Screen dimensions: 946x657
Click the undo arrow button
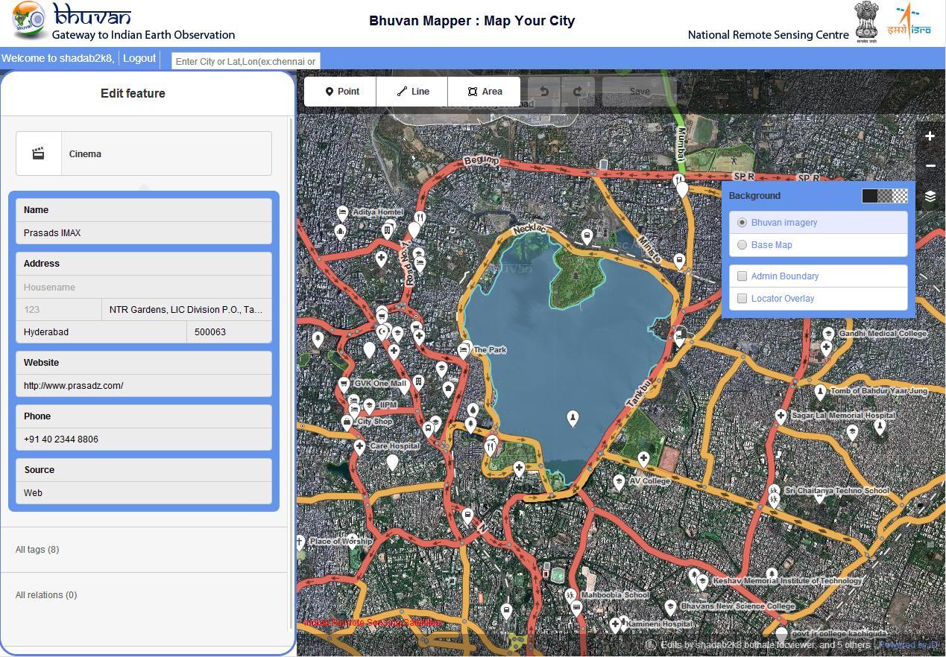[x=544, y=92]
